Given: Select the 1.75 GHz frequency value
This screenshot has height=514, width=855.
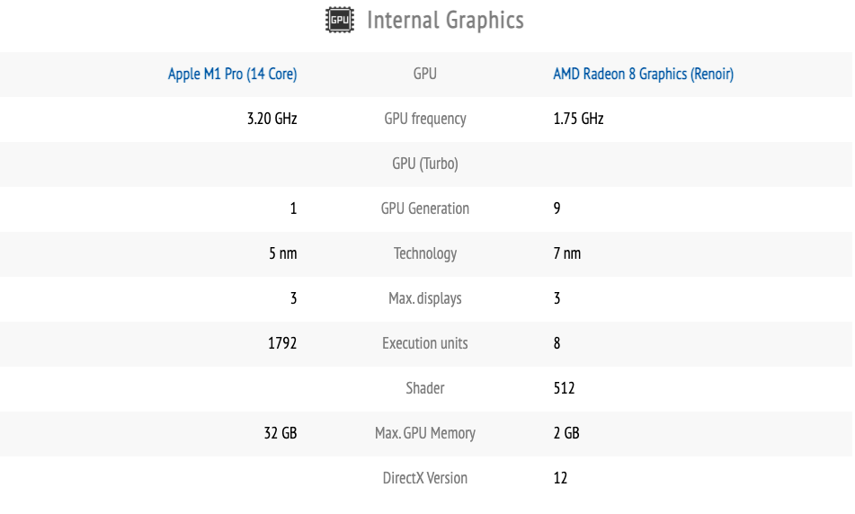Looking at the screenshot, I should [578, 119].
